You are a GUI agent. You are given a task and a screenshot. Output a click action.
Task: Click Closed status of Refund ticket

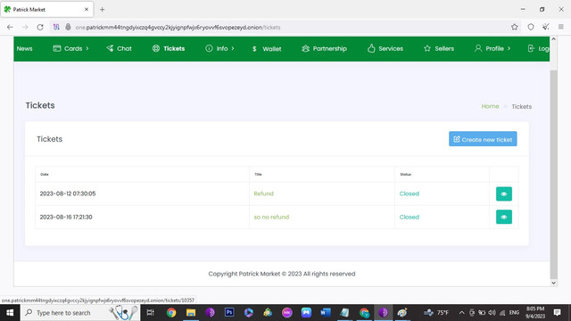point(409,193)
